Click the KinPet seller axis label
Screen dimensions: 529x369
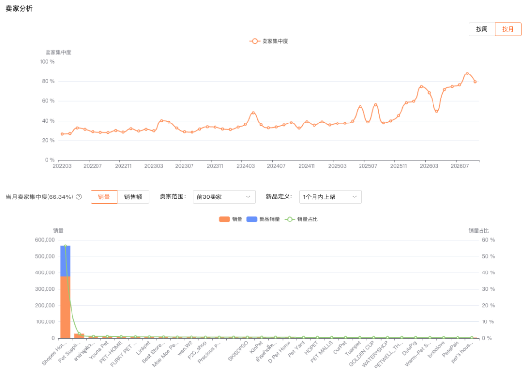click(x=256, y=347)
